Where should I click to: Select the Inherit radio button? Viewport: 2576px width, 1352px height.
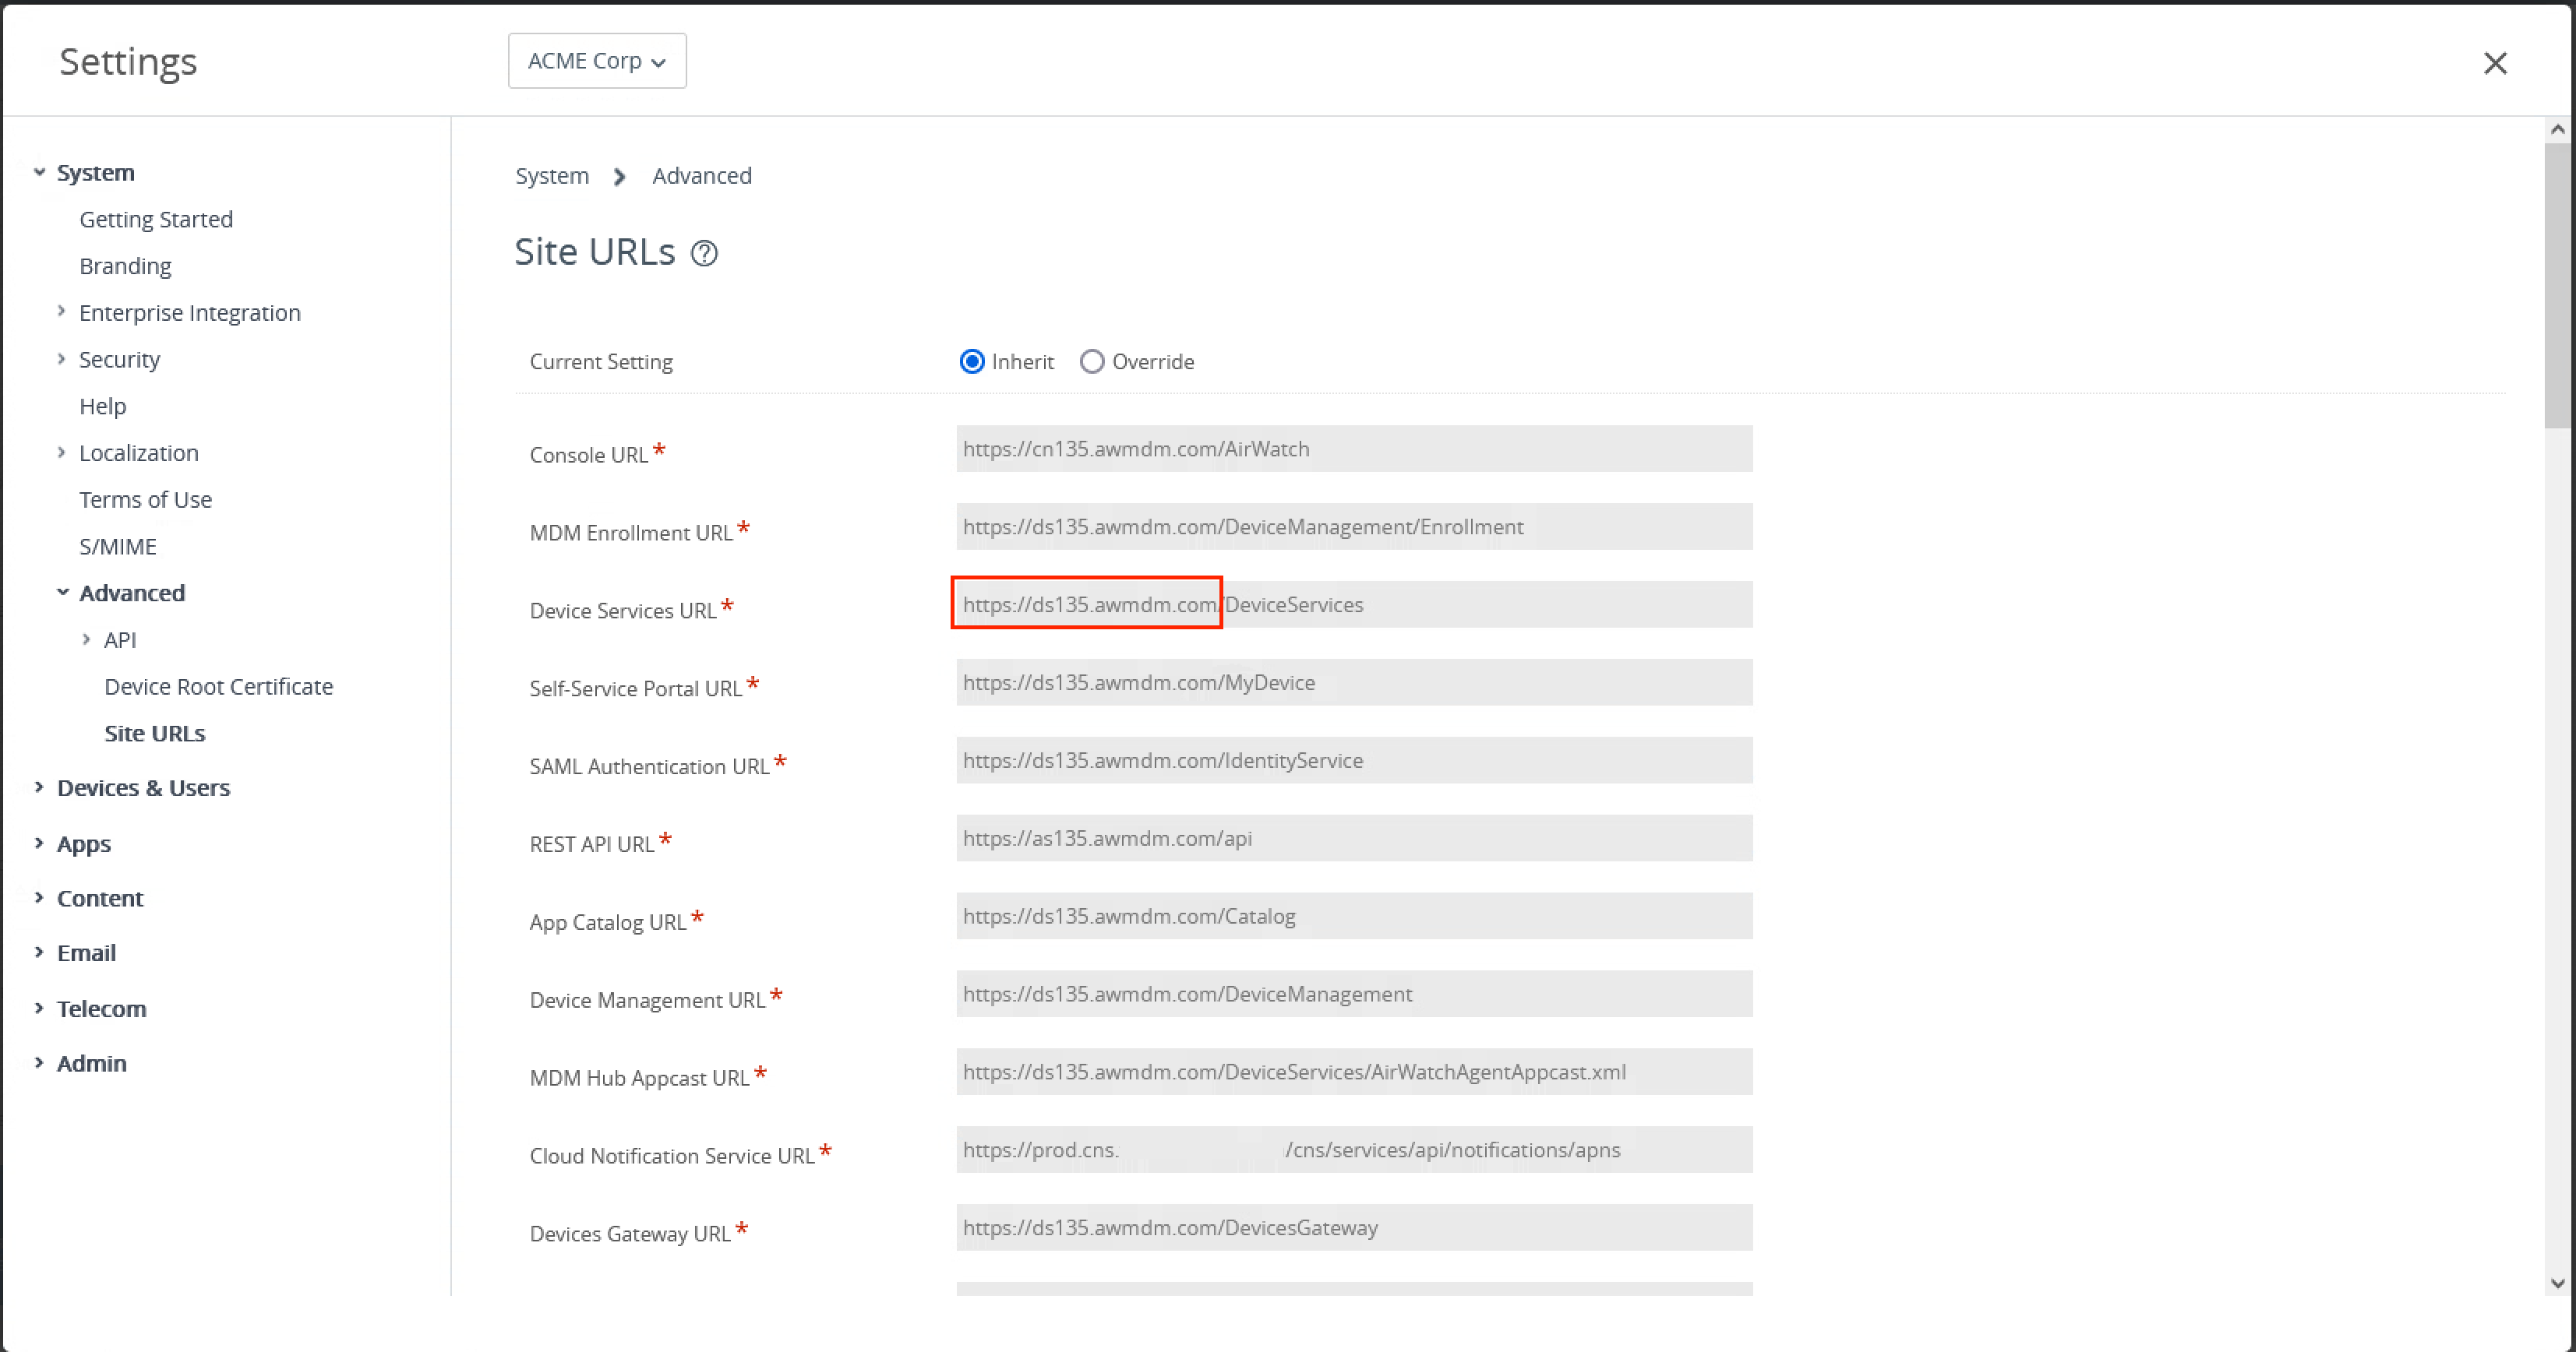pyautogui.click(x=972, y=361)
